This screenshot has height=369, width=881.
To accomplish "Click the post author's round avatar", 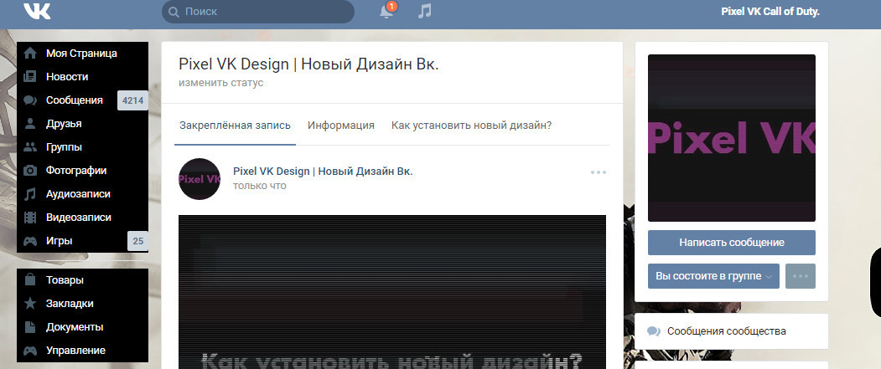I will coord(200,179).
